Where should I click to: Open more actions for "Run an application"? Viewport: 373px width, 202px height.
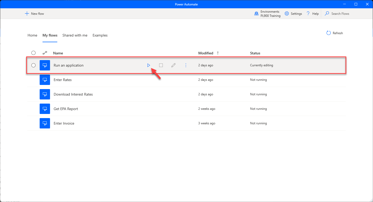tap(186, 65)
